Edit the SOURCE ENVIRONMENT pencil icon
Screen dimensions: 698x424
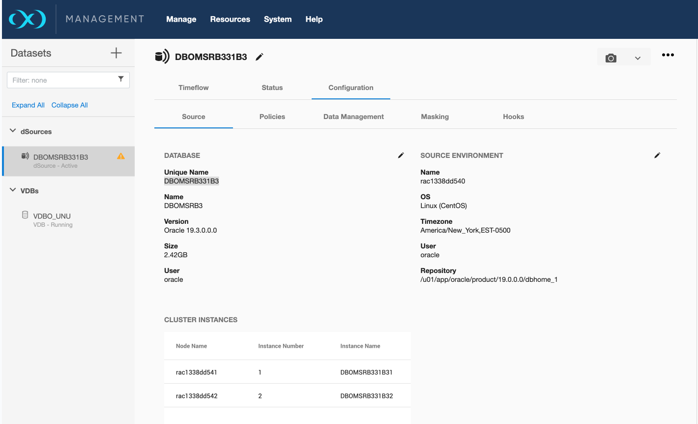657,155
